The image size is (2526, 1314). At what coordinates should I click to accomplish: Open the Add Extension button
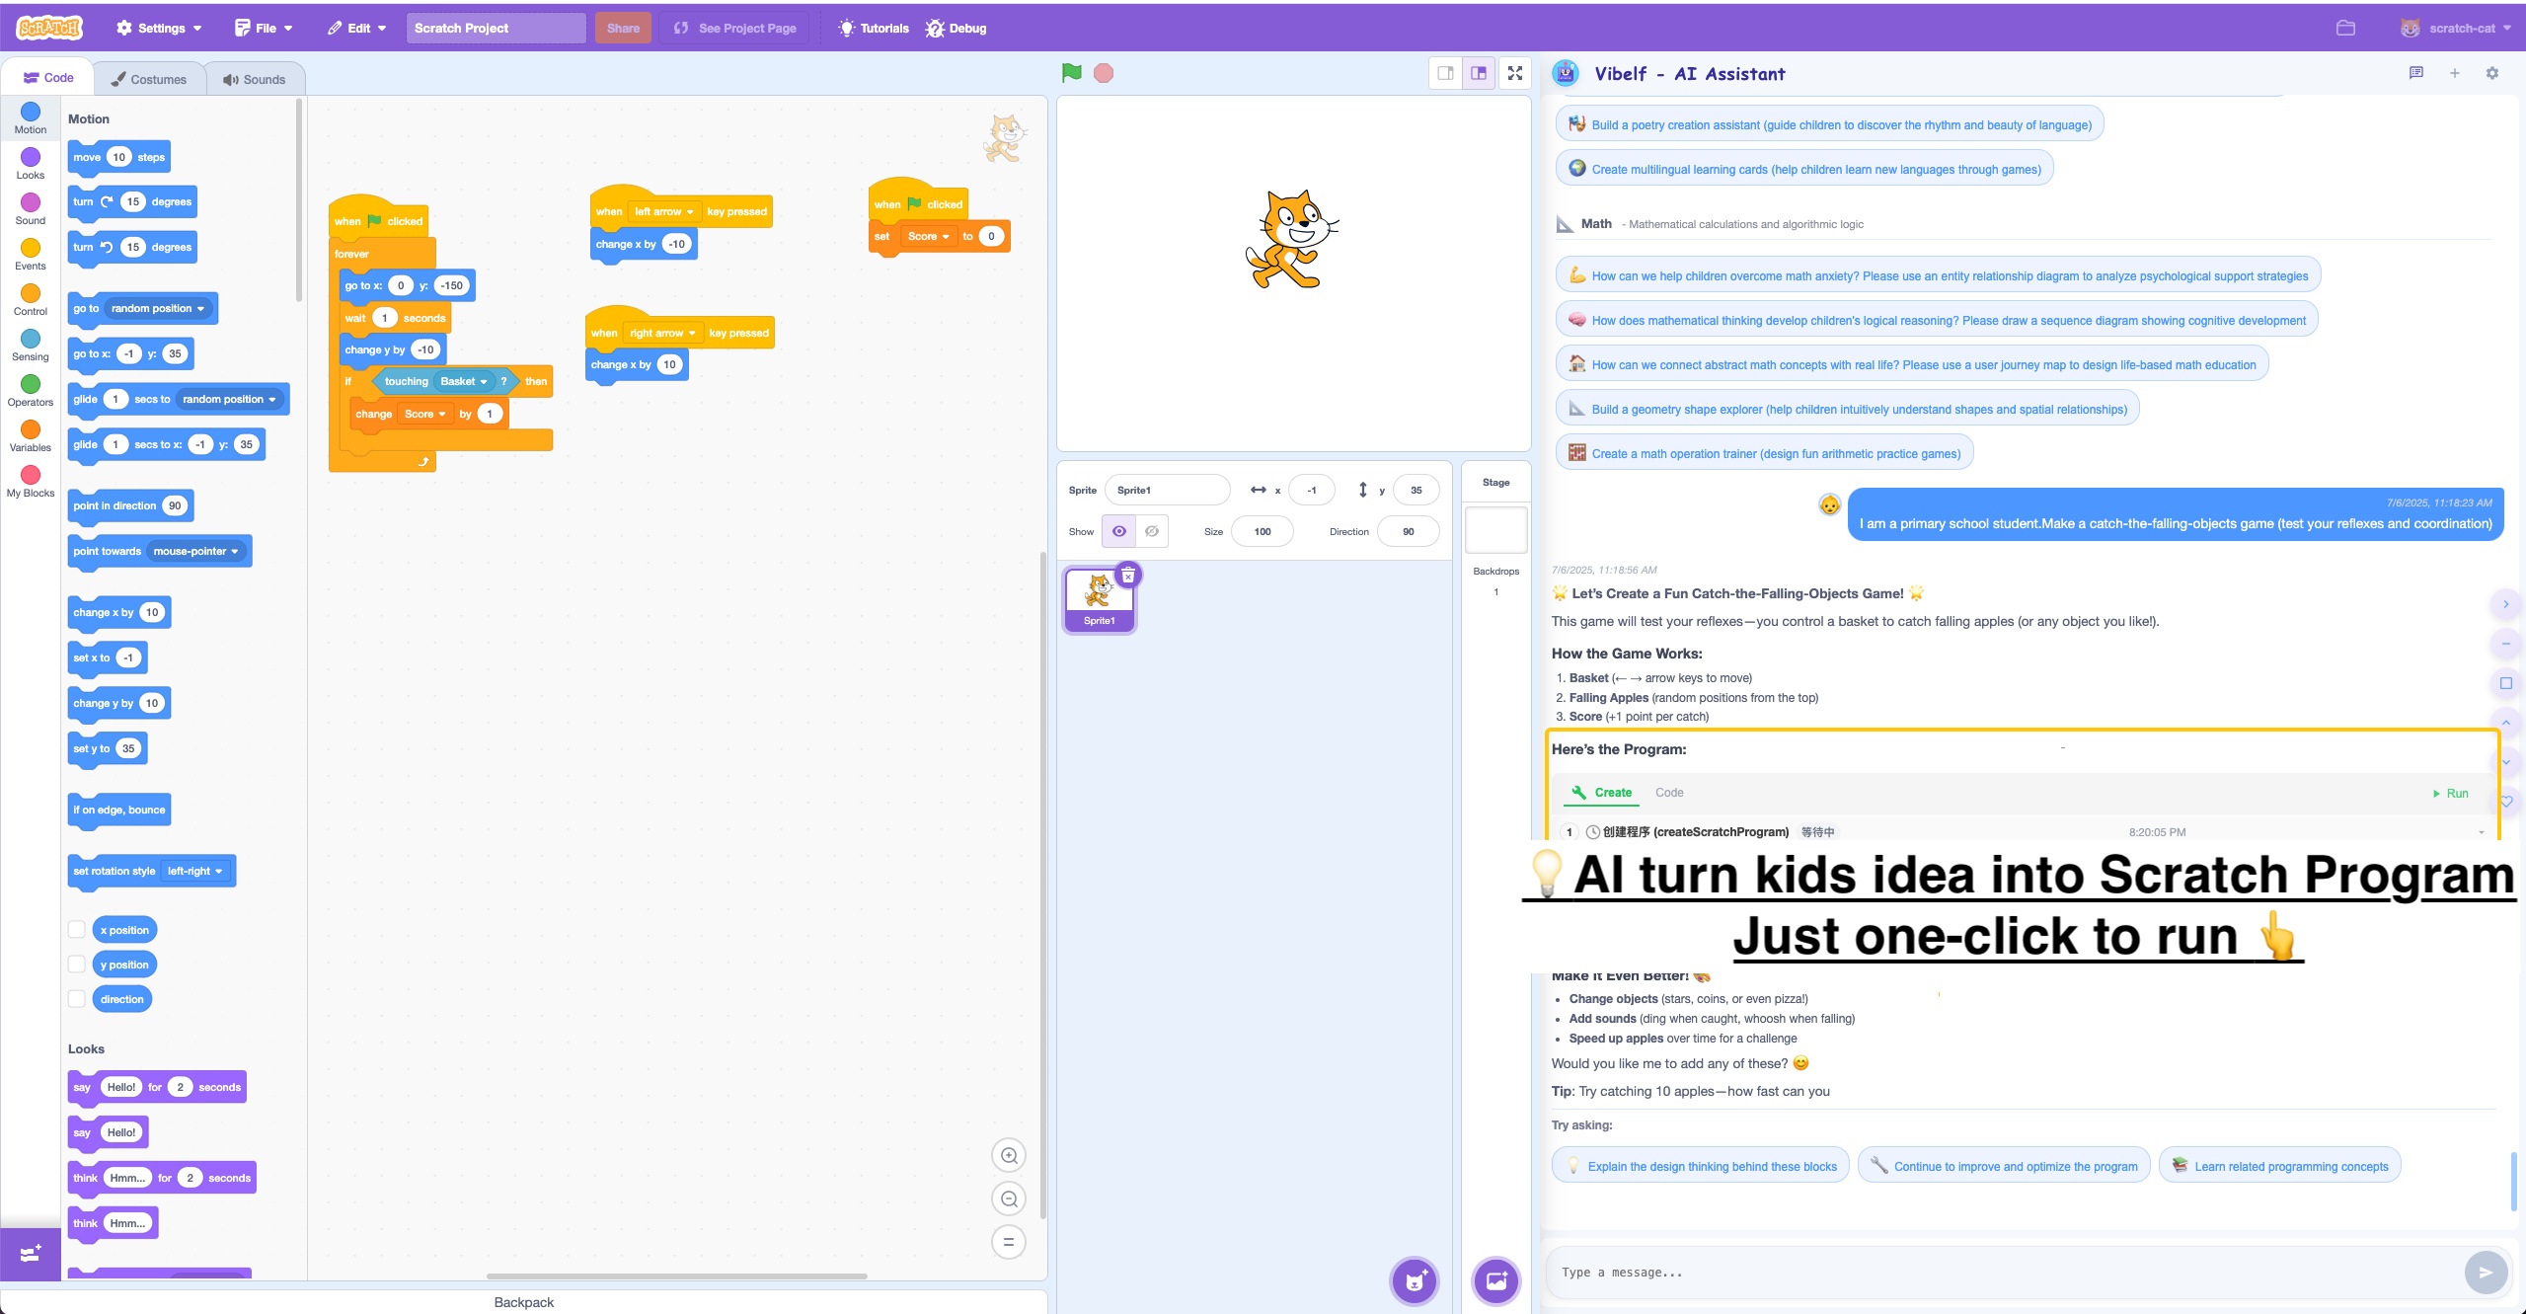pos(30,1253)
